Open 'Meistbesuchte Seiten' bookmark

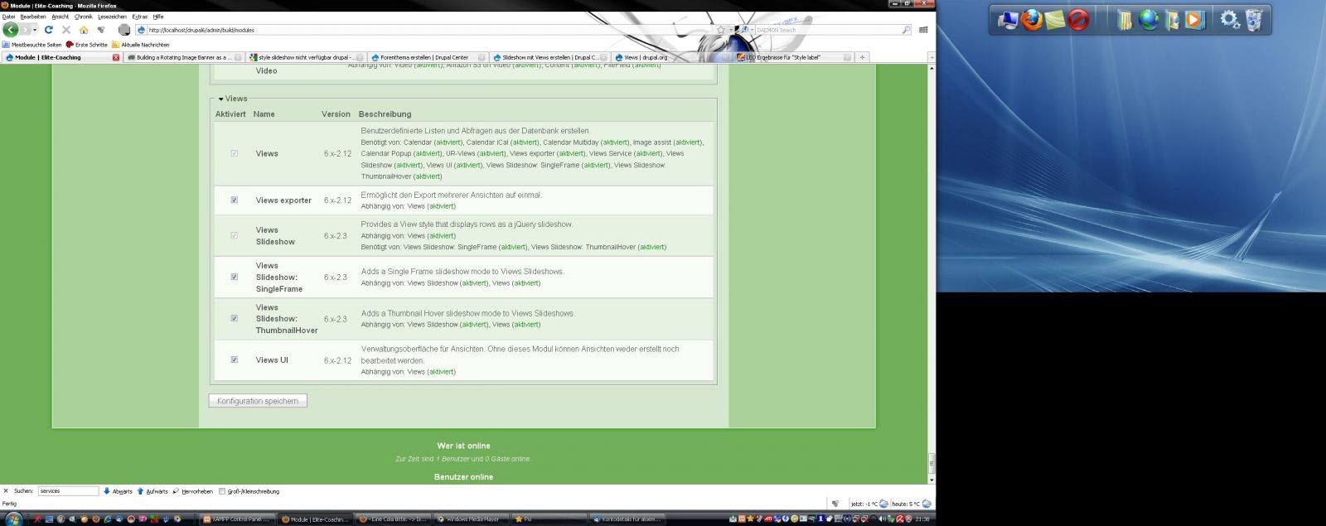click(x=33, y=45)
